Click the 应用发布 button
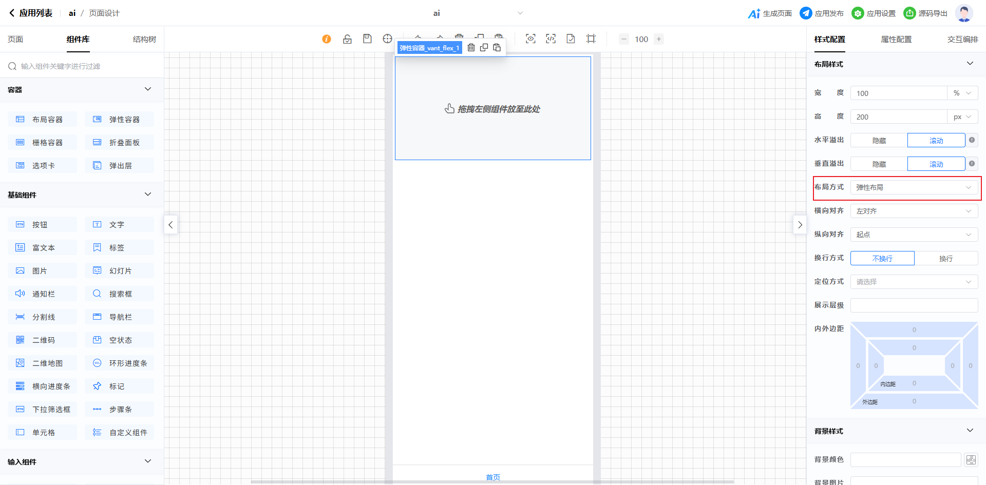Screen dimensions: 986x485 [x=822, y=13]
